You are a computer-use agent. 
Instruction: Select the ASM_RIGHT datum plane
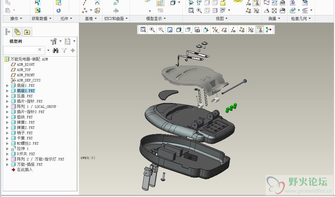[x=26, y=64]
